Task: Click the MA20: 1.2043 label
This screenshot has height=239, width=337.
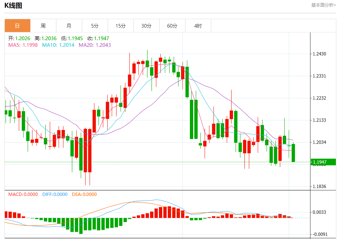Action: click(95, 45)
